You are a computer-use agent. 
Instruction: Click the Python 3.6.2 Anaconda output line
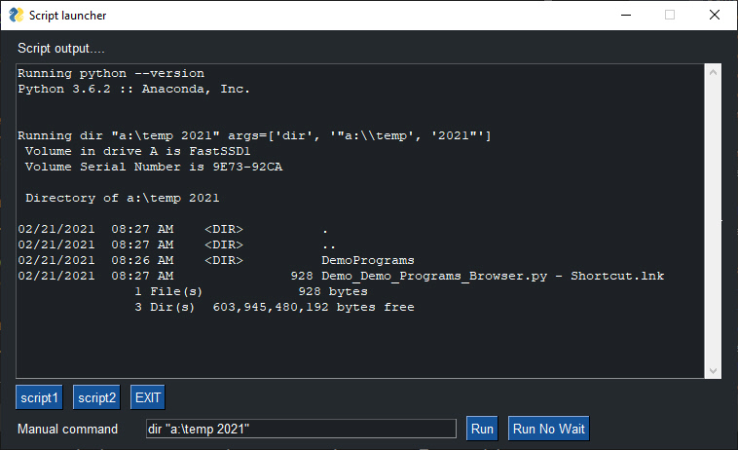134,89
